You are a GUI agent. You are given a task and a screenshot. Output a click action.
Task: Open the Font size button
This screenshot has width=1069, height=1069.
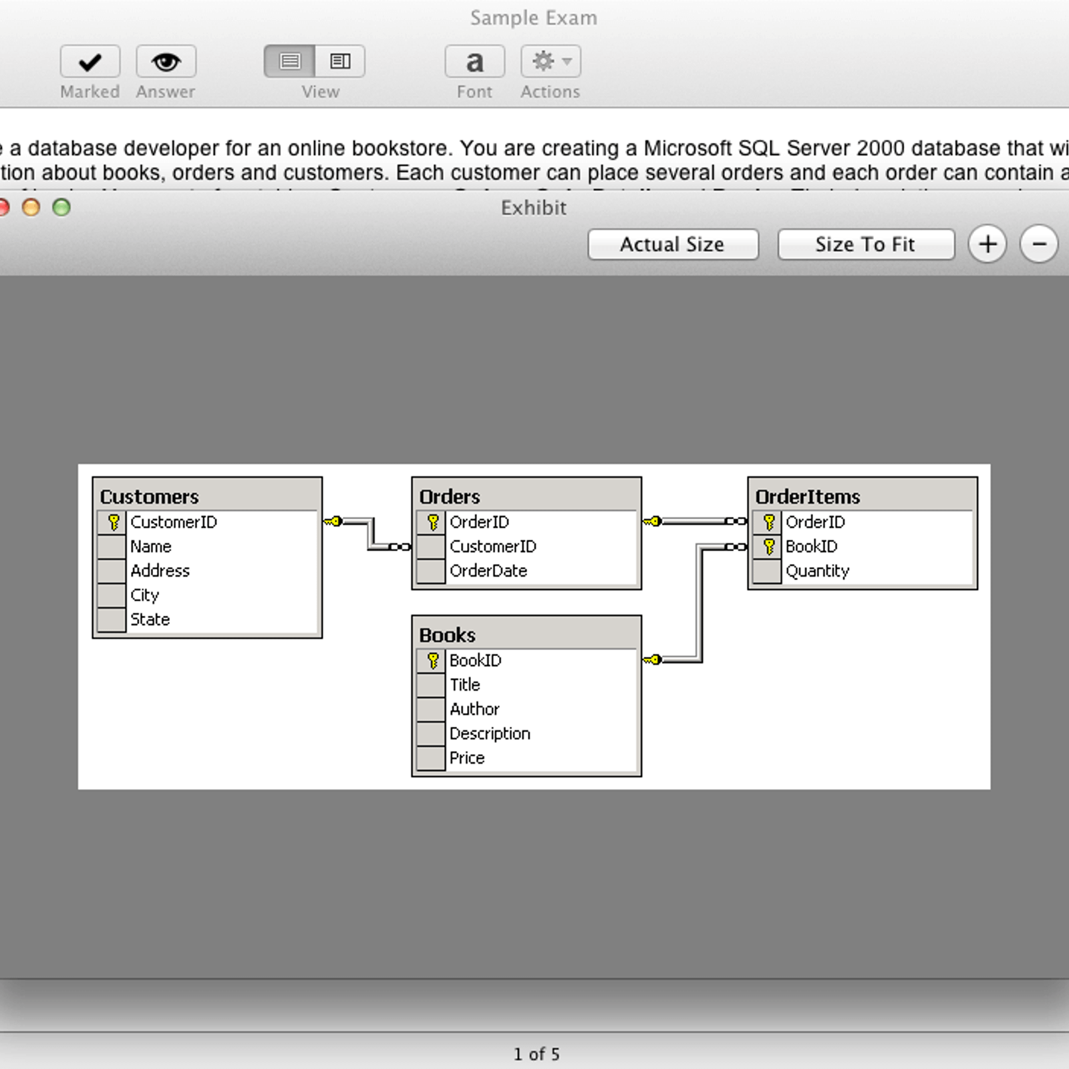(x=474, y=62)
